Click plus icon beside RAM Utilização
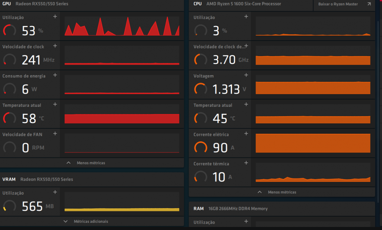The width and height of the screenshot is (382, 230). click(246, 221)
